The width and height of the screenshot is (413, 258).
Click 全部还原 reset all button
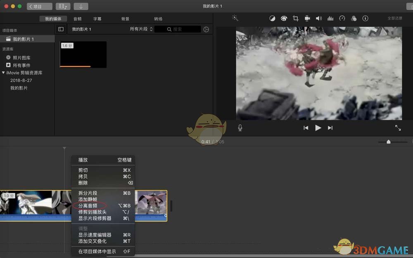point(394,18)
